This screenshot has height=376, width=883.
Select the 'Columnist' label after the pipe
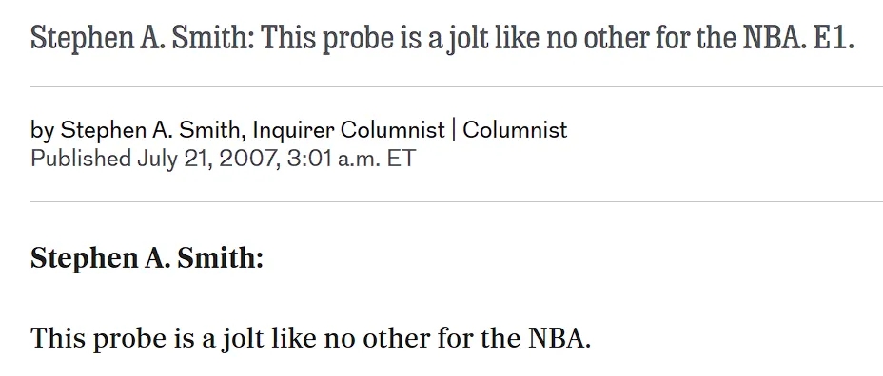[515, 130]
